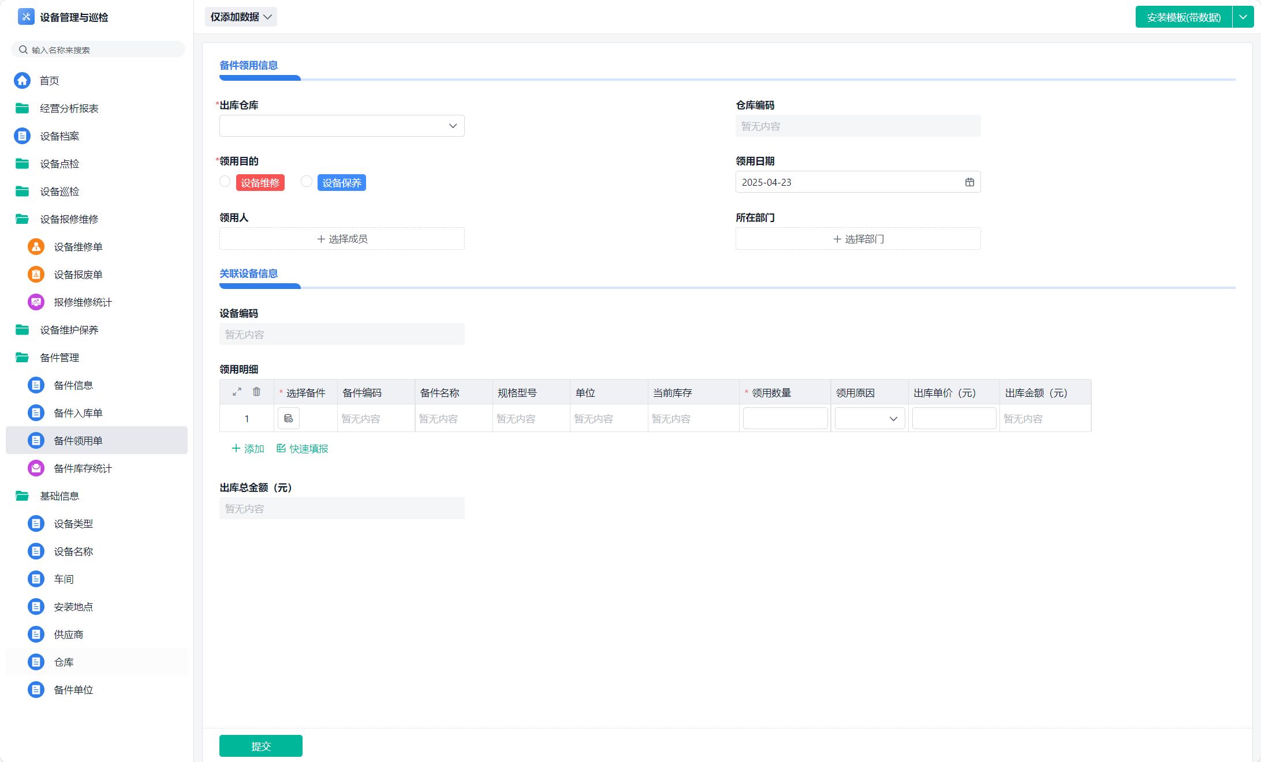Click the 提交 submit button
This screenshot has width=1261, height=762.
[261, 746]
